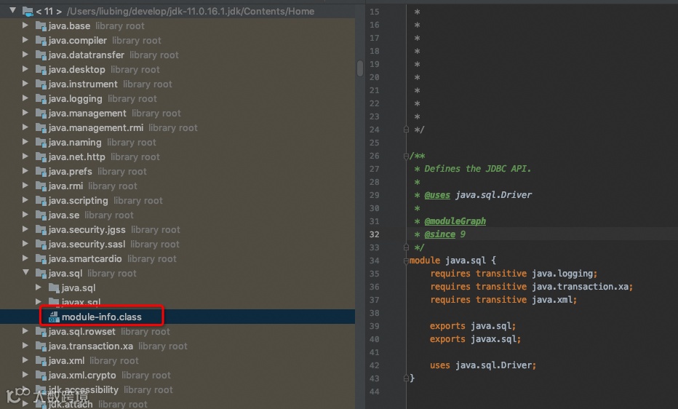Toggle the code fold marker at line 24
678x409 pixels.
406,130
